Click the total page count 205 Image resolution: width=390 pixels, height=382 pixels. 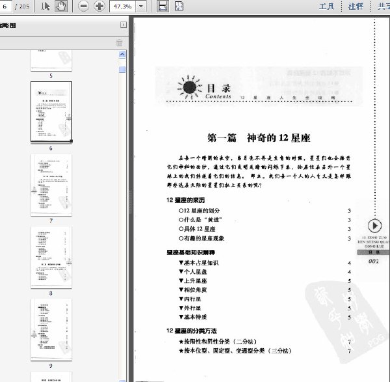coord(24,7)
